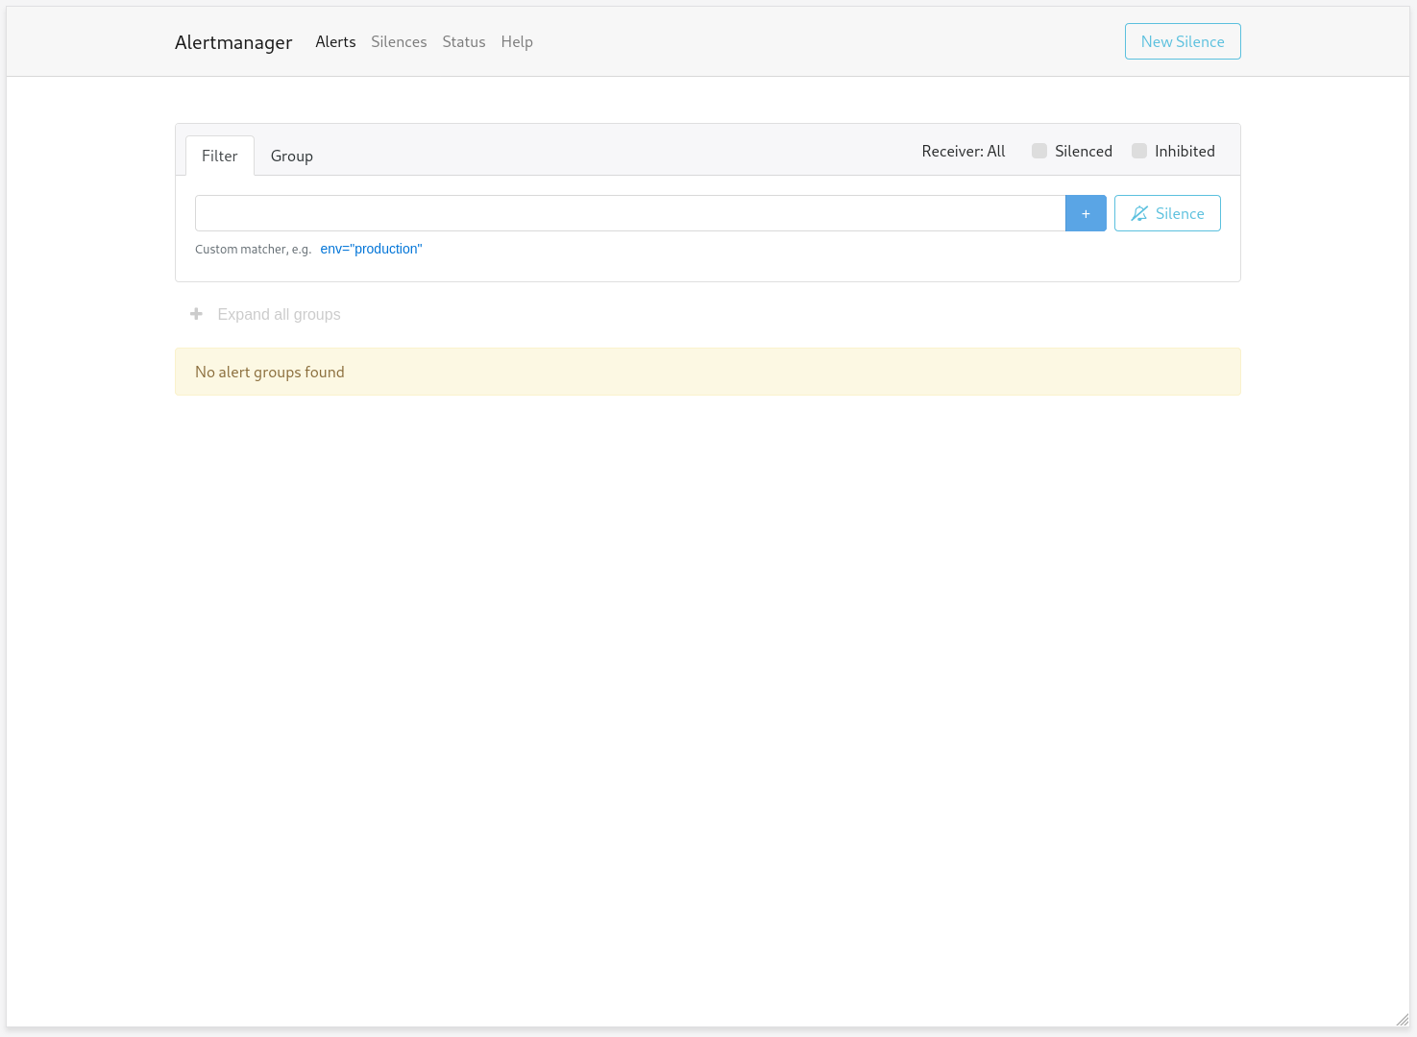Click the env="production" example matcher link

click(x=371, y=249)
